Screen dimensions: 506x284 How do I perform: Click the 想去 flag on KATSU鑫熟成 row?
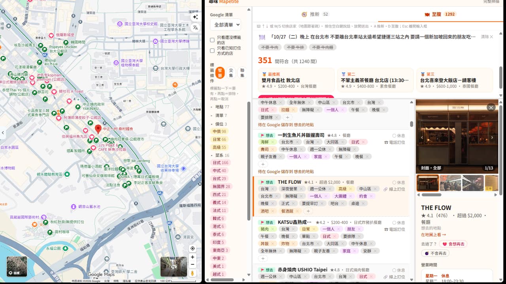(267, 222)
